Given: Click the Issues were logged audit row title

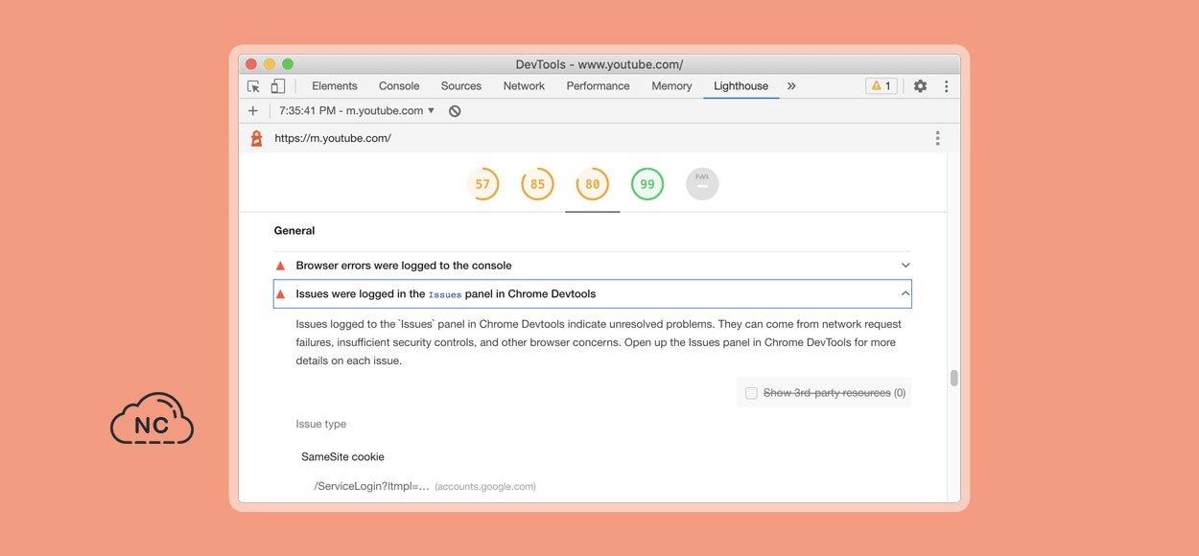Looking at the screenshot, I should tap(446, 294).
